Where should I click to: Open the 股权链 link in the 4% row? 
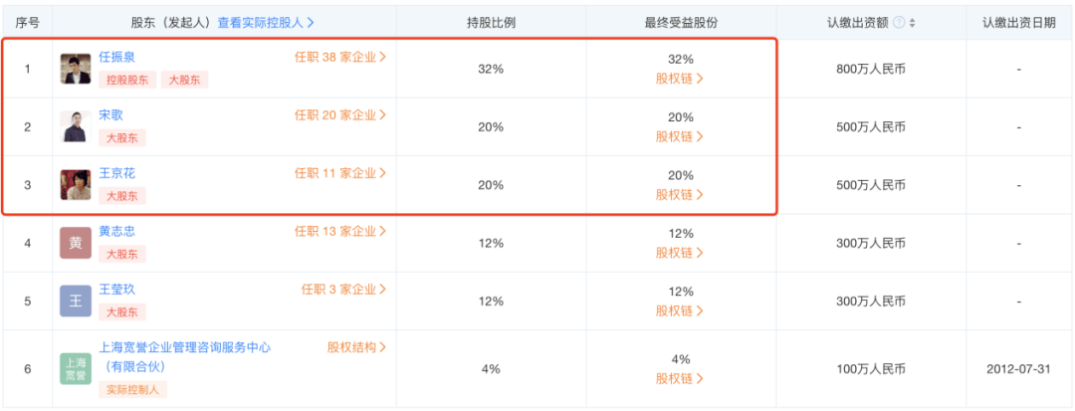click(x=680, y=378)
